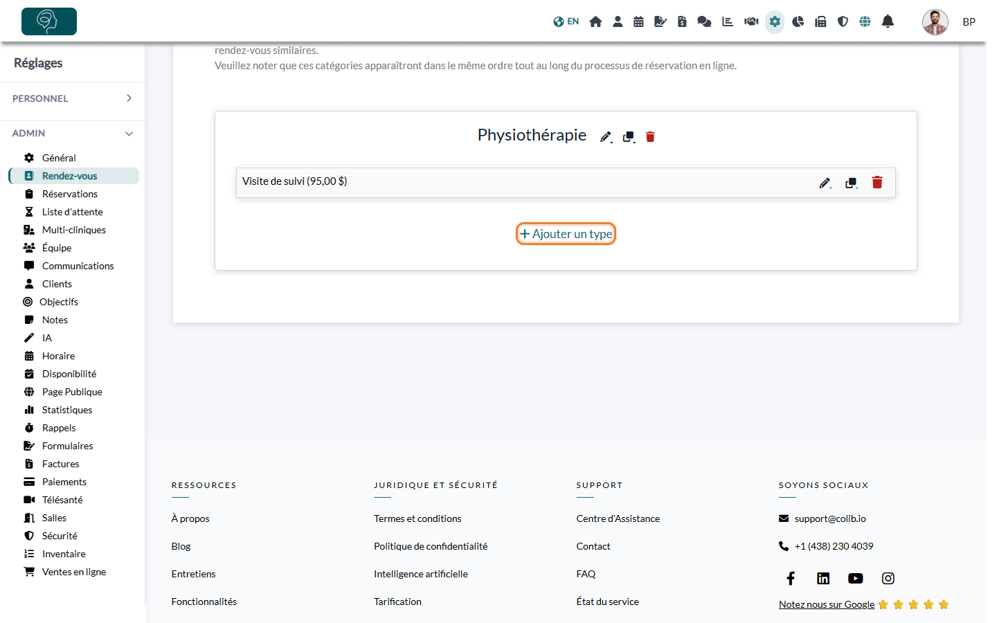
Task: Open the YouTube social icon in the footer
Action: [x=856, y=578]
